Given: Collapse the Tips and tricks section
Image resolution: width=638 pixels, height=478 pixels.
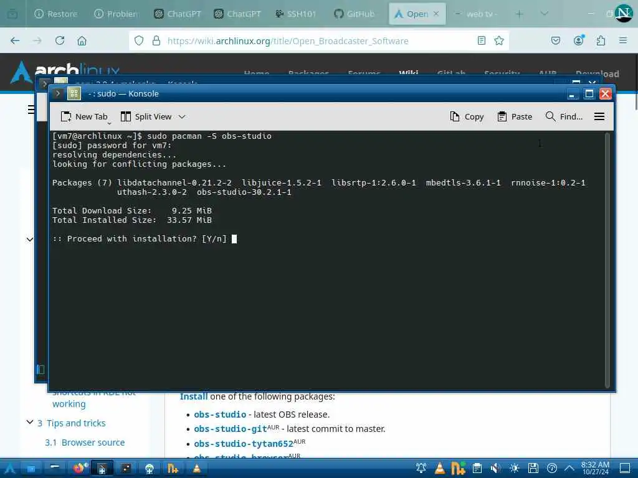Looking at the screenshot, I should pos(30,423).
